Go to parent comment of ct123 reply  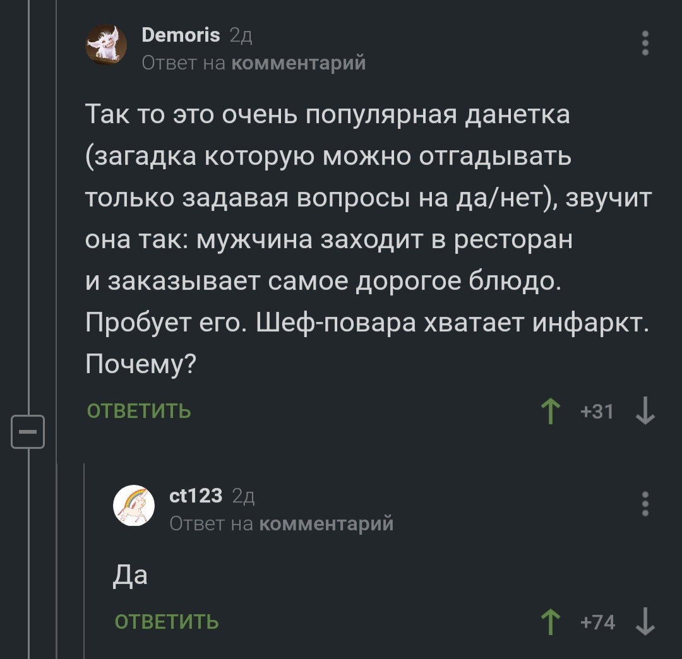pyautogui.click(x=326, y=523)
